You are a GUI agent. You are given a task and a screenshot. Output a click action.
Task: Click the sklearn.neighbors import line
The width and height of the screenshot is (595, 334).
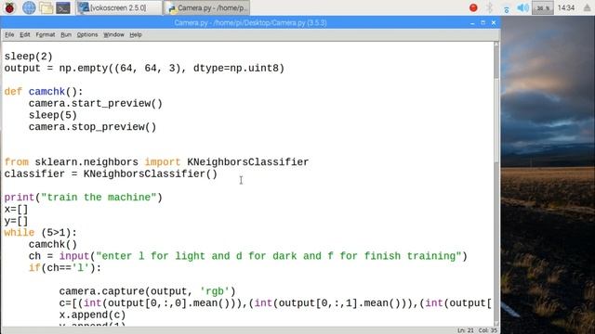[156, 162]
